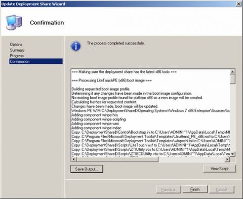Click the blue information icon
This screenshot has width=243, height=199.
pos(76,46)
